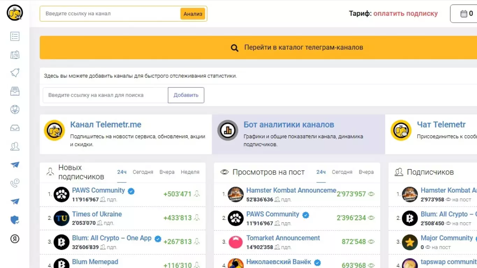Select 24ч tab in Новых подписчиков
477x268 pixels.
pyautogui.click(x=122, y=172)
